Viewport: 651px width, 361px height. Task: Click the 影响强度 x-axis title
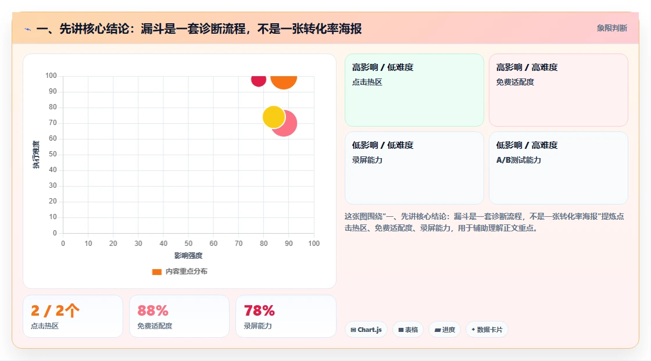(188, 255)
